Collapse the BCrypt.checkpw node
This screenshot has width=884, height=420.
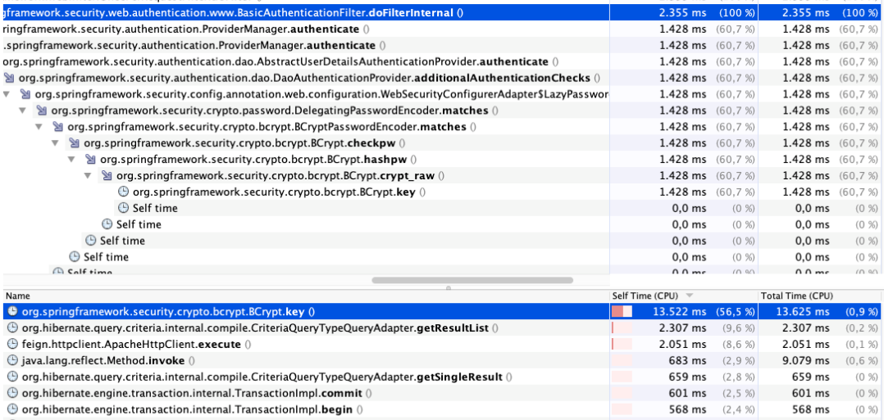click(55, 143)
